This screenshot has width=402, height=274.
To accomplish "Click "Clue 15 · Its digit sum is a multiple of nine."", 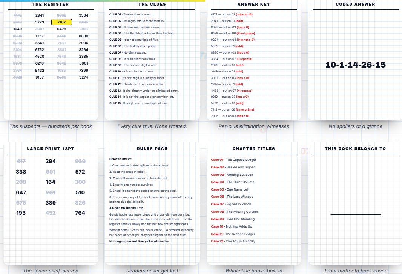I will point(139,103).
